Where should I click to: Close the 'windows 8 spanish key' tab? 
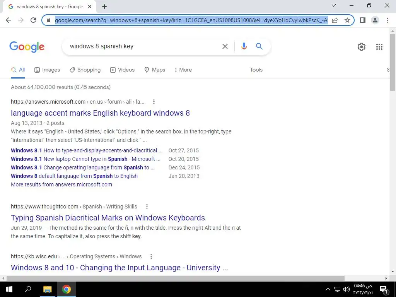(x=90, y=7)
